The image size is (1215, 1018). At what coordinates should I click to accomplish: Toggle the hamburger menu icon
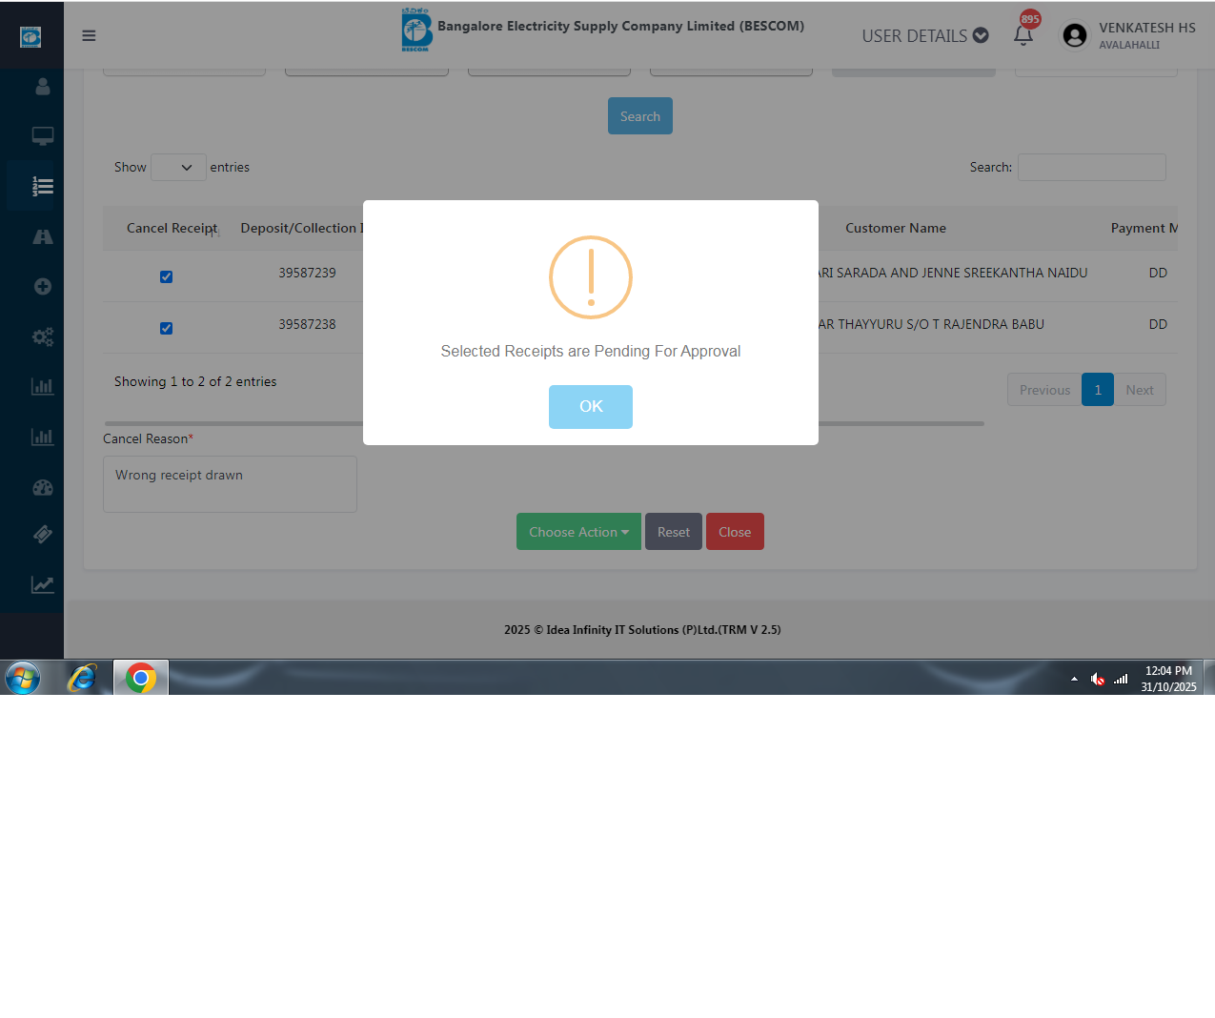(89, 36)
